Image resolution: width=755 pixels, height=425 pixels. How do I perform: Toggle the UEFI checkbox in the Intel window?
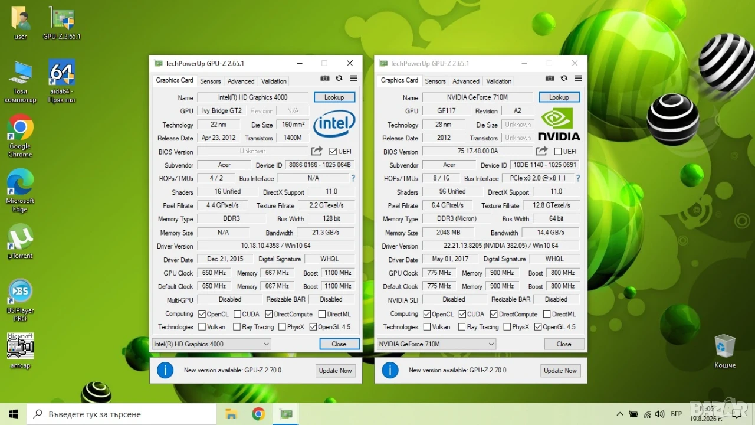point(333,152)
